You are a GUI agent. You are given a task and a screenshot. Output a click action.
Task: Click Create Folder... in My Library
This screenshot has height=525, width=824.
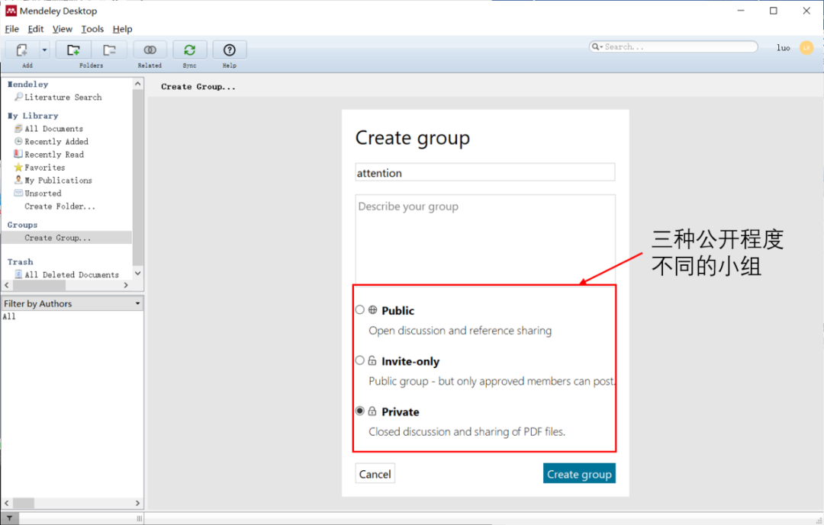[60, 206]
